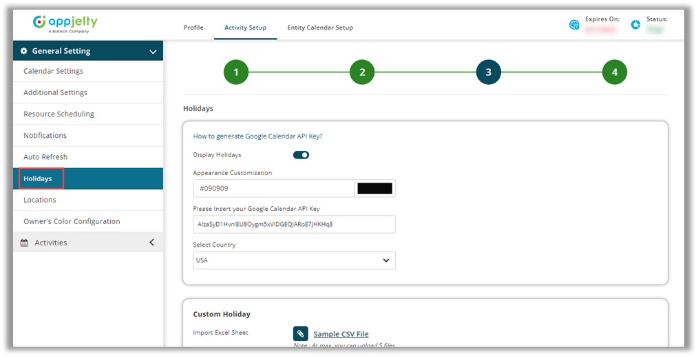
Task: Go to step 1 circle
Action: (236, 72)
